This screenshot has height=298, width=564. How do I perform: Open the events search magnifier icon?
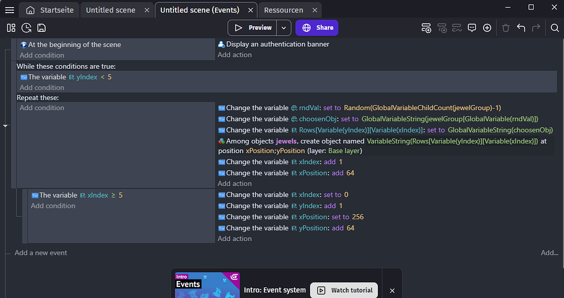(x=555, y=28)
